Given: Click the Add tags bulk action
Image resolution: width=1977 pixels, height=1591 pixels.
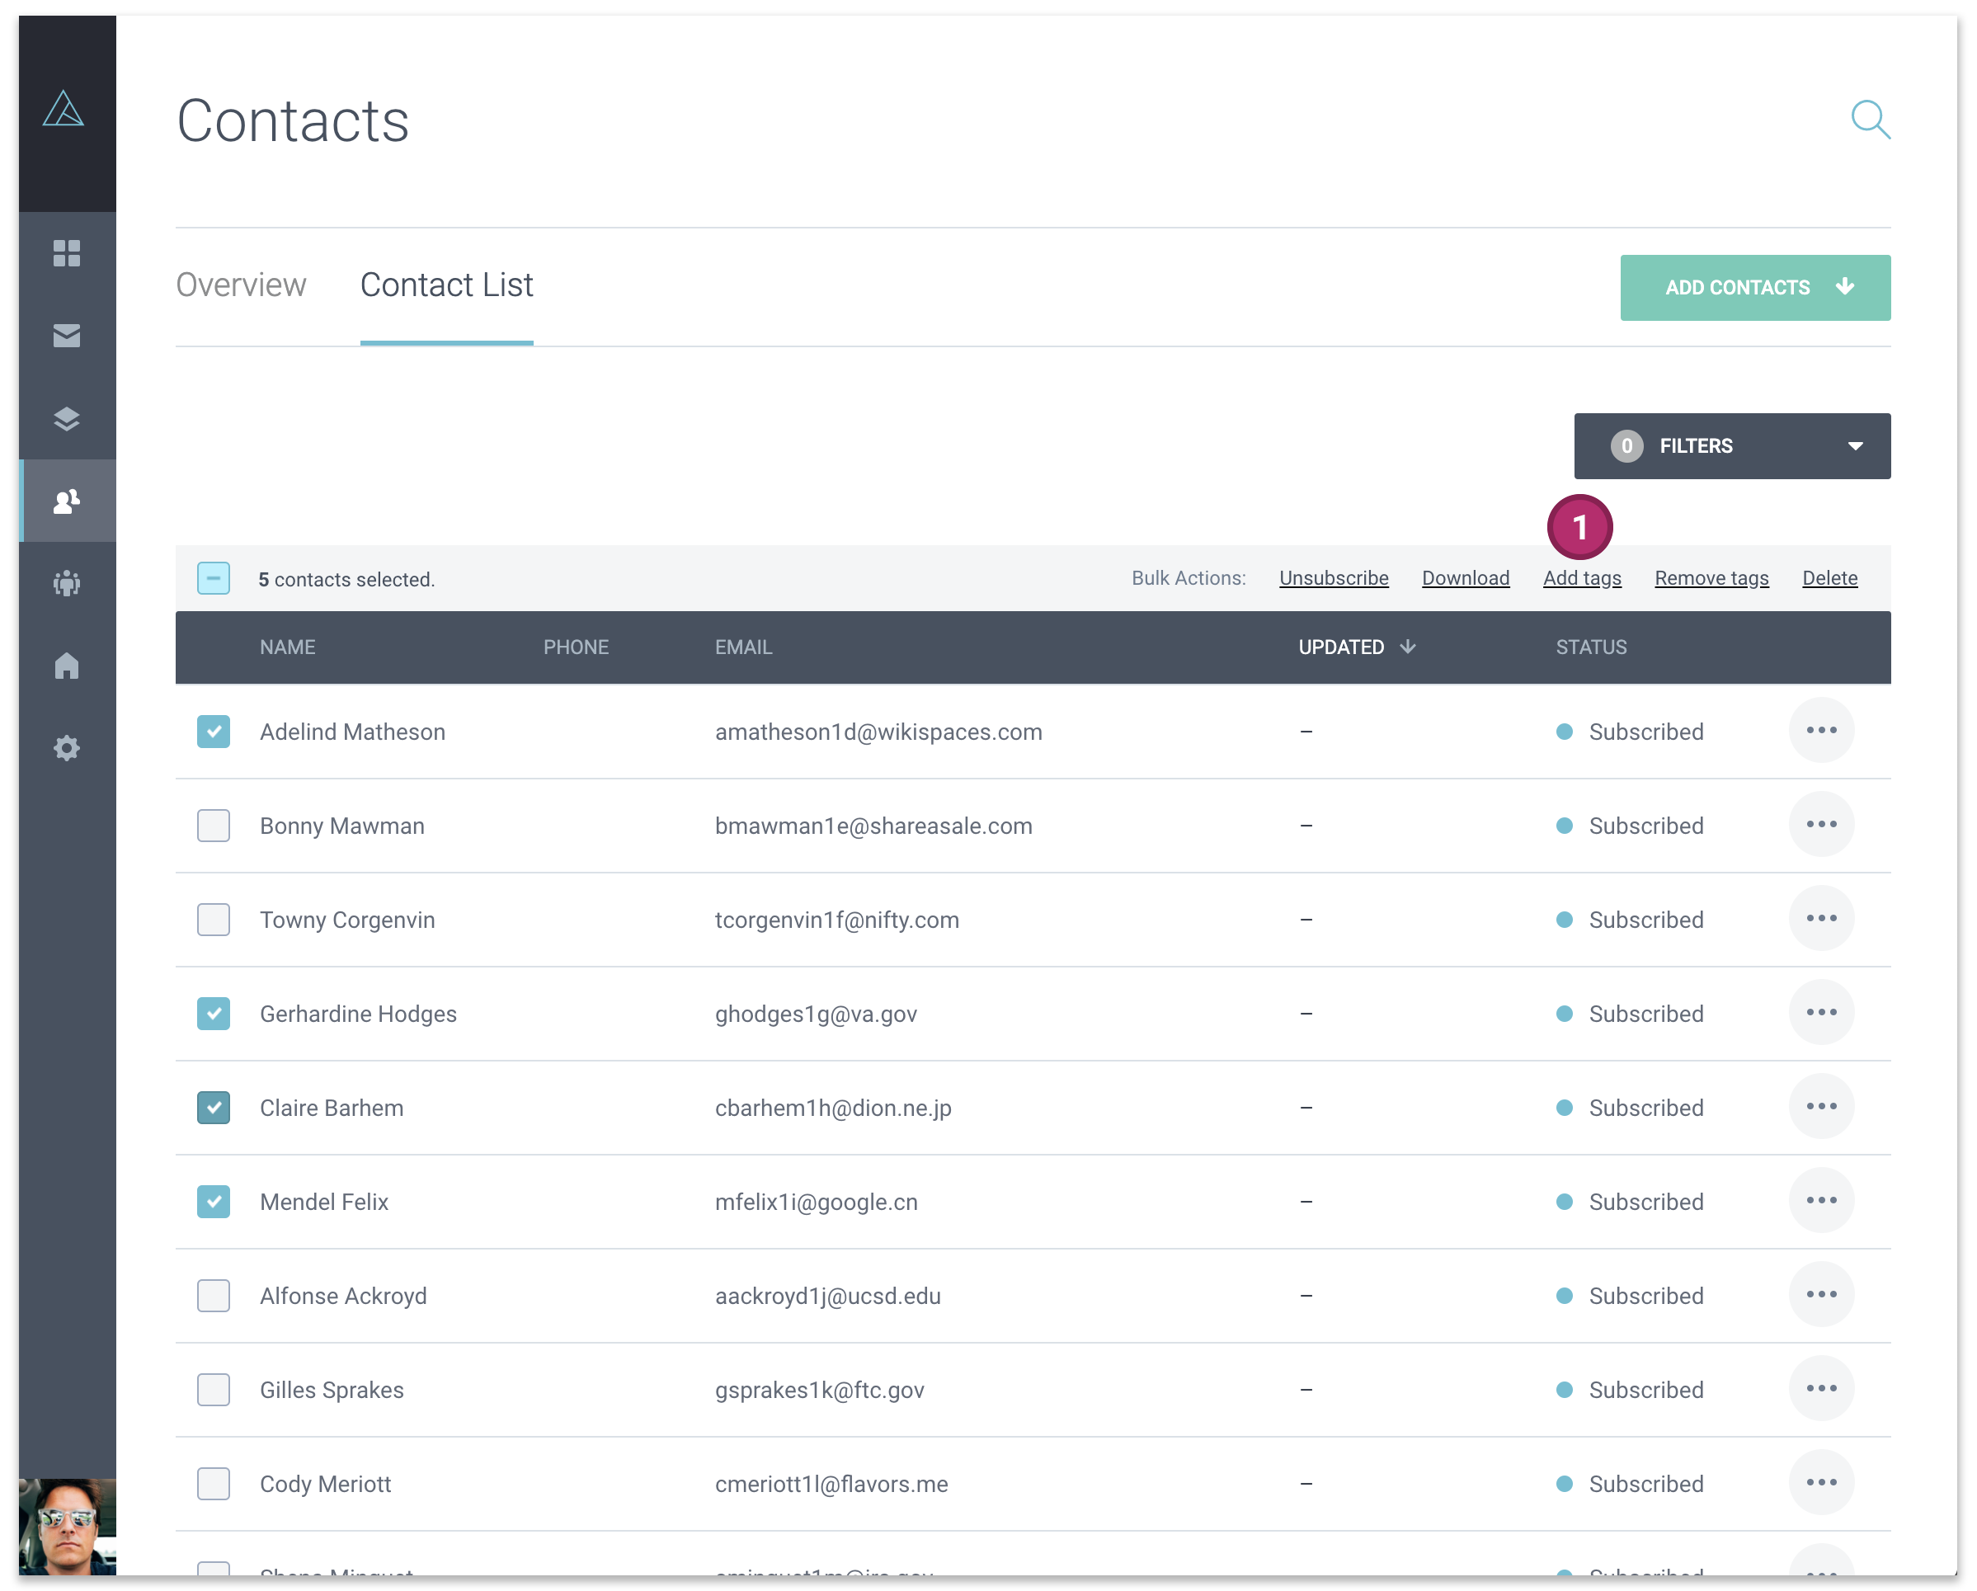Looking at the screenshot, I should 1582,577.
